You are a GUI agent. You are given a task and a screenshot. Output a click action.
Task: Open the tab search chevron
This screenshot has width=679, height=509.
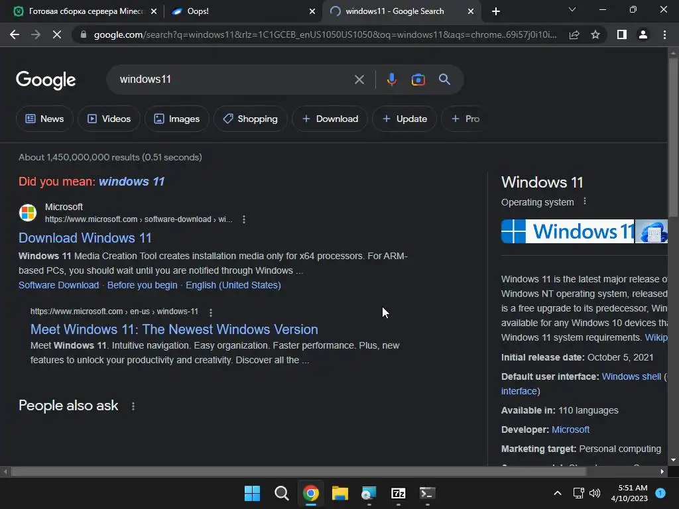tap(572, 9)
